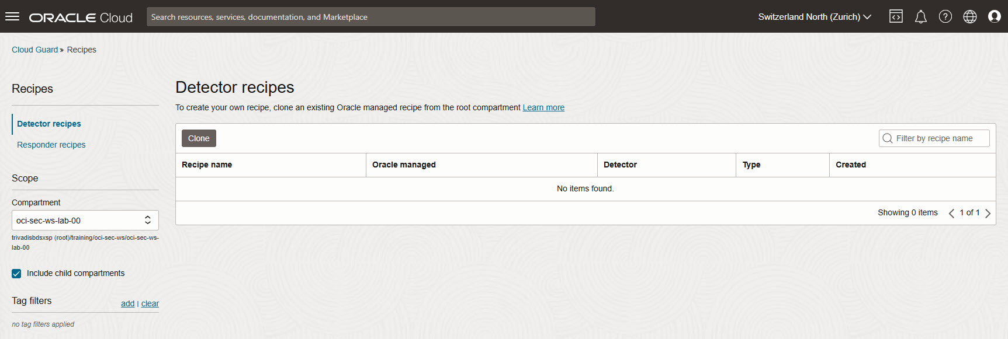Go to previous page arrow
Screen dimensions: 1008x339
[951, 213]
